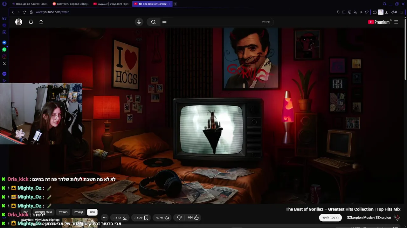Open a new browser tab
The width and height of the screenshot is (407, 228).
click(x=175, y=4)
